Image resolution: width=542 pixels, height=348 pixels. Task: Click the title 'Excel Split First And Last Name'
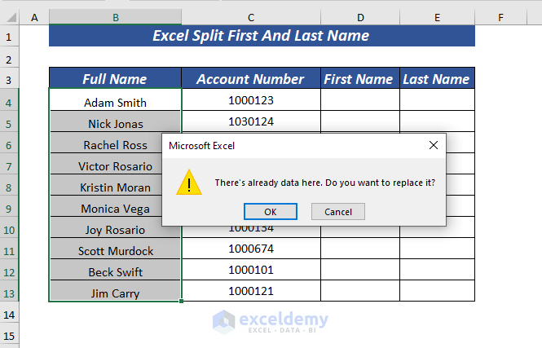(x=262, y=36)
